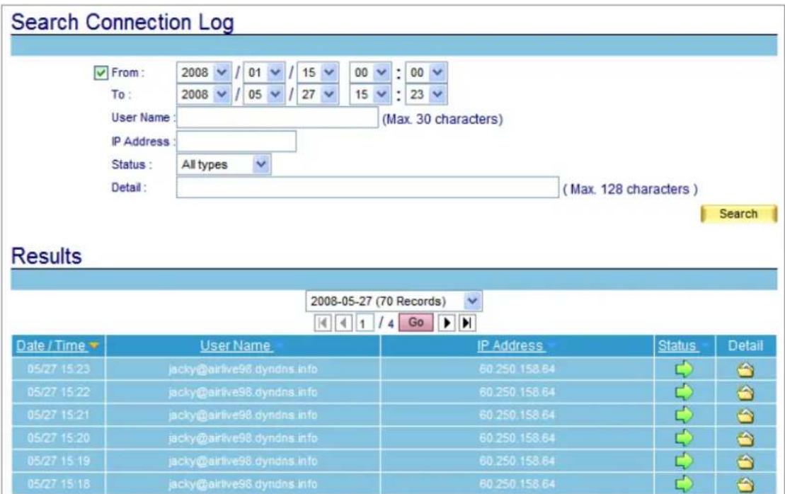Viewport: 785px width, 494px height.
Task: Click the User Name input field
Action: pos(277,118)
